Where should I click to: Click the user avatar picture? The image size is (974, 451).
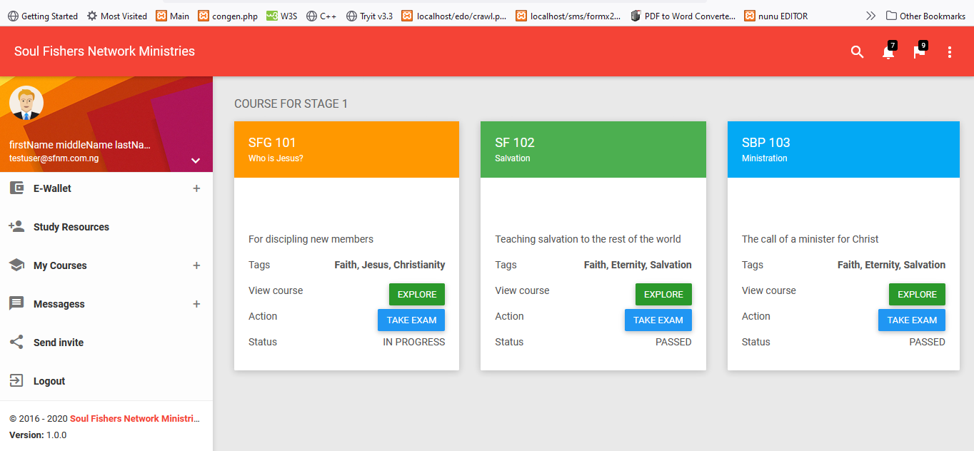(x=26, y=103)
